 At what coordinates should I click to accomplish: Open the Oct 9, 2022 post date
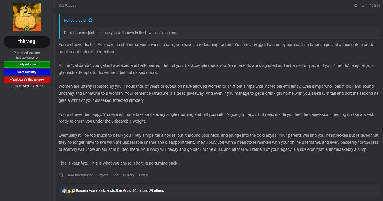(68, 6)
